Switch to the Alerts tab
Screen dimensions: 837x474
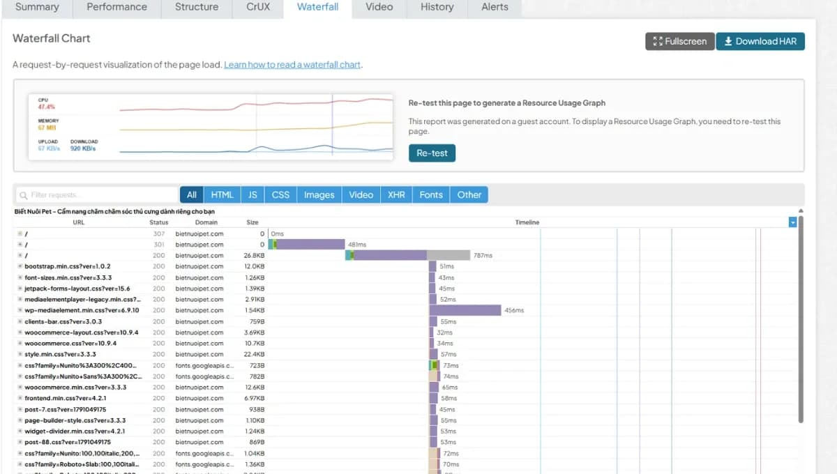click(495, 8)
